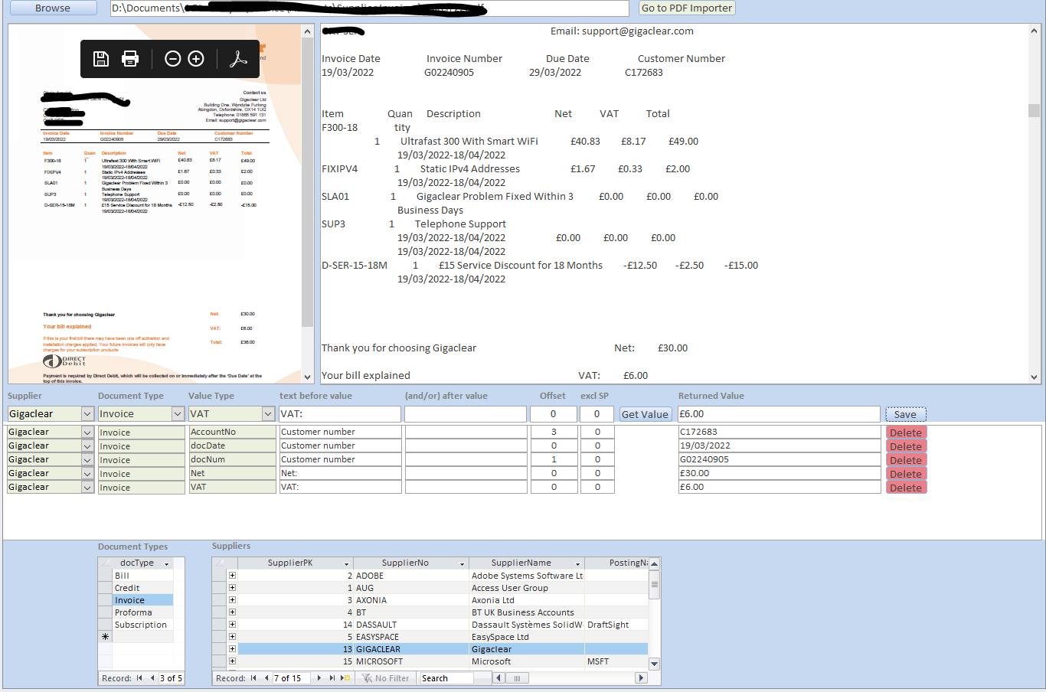The image size is (1046, 692).
Task: Open the Supplier combo box in the entry row
Action: click(x=87, y=414)
